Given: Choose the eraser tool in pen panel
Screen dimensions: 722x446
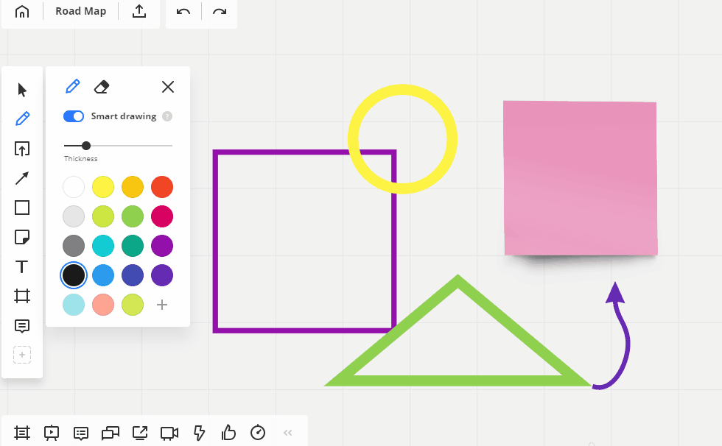Looking at the screenshot, I should click(x=102, y=87).
